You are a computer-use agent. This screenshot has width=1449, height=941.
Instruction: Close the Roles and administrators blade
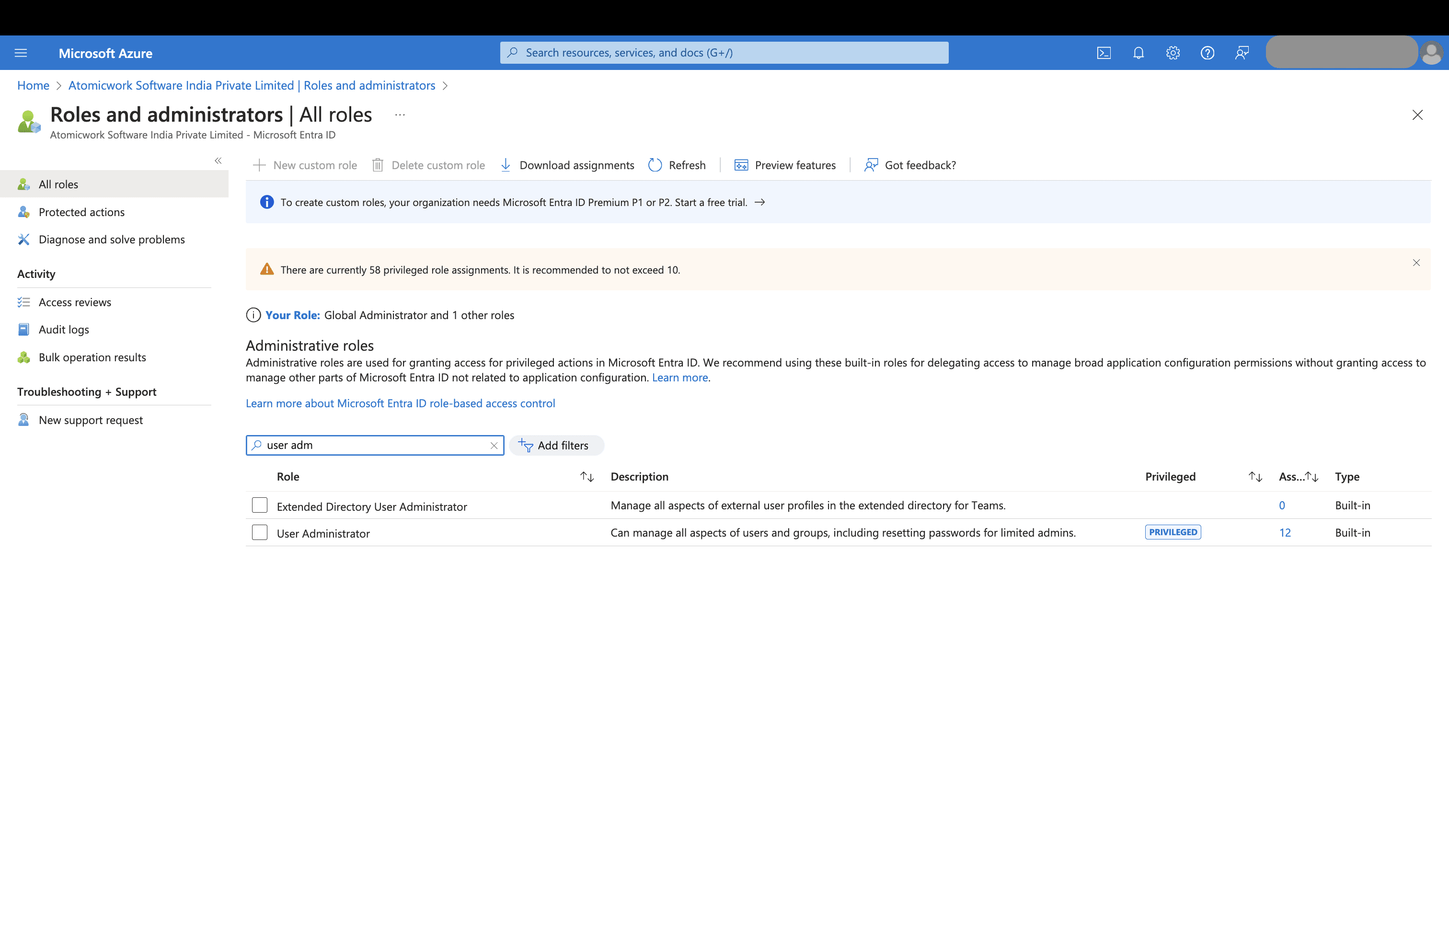click(x=1417, y=115)
